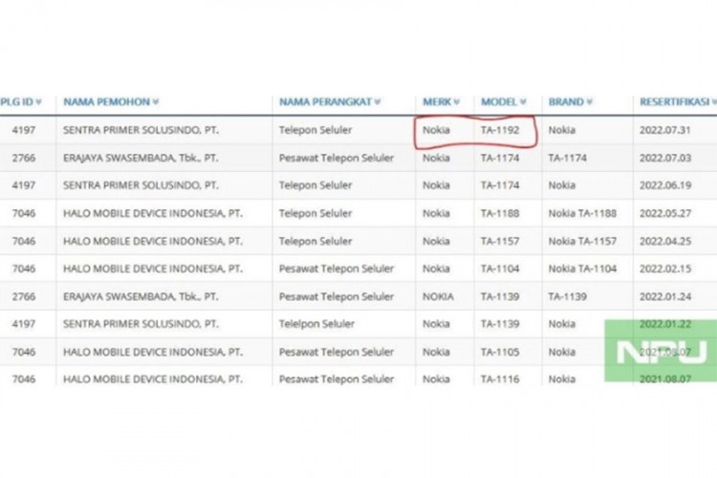717x478 pixels.
Task: Select brand cell Nokia TA-1104
Action: click(x=582, y=269)
